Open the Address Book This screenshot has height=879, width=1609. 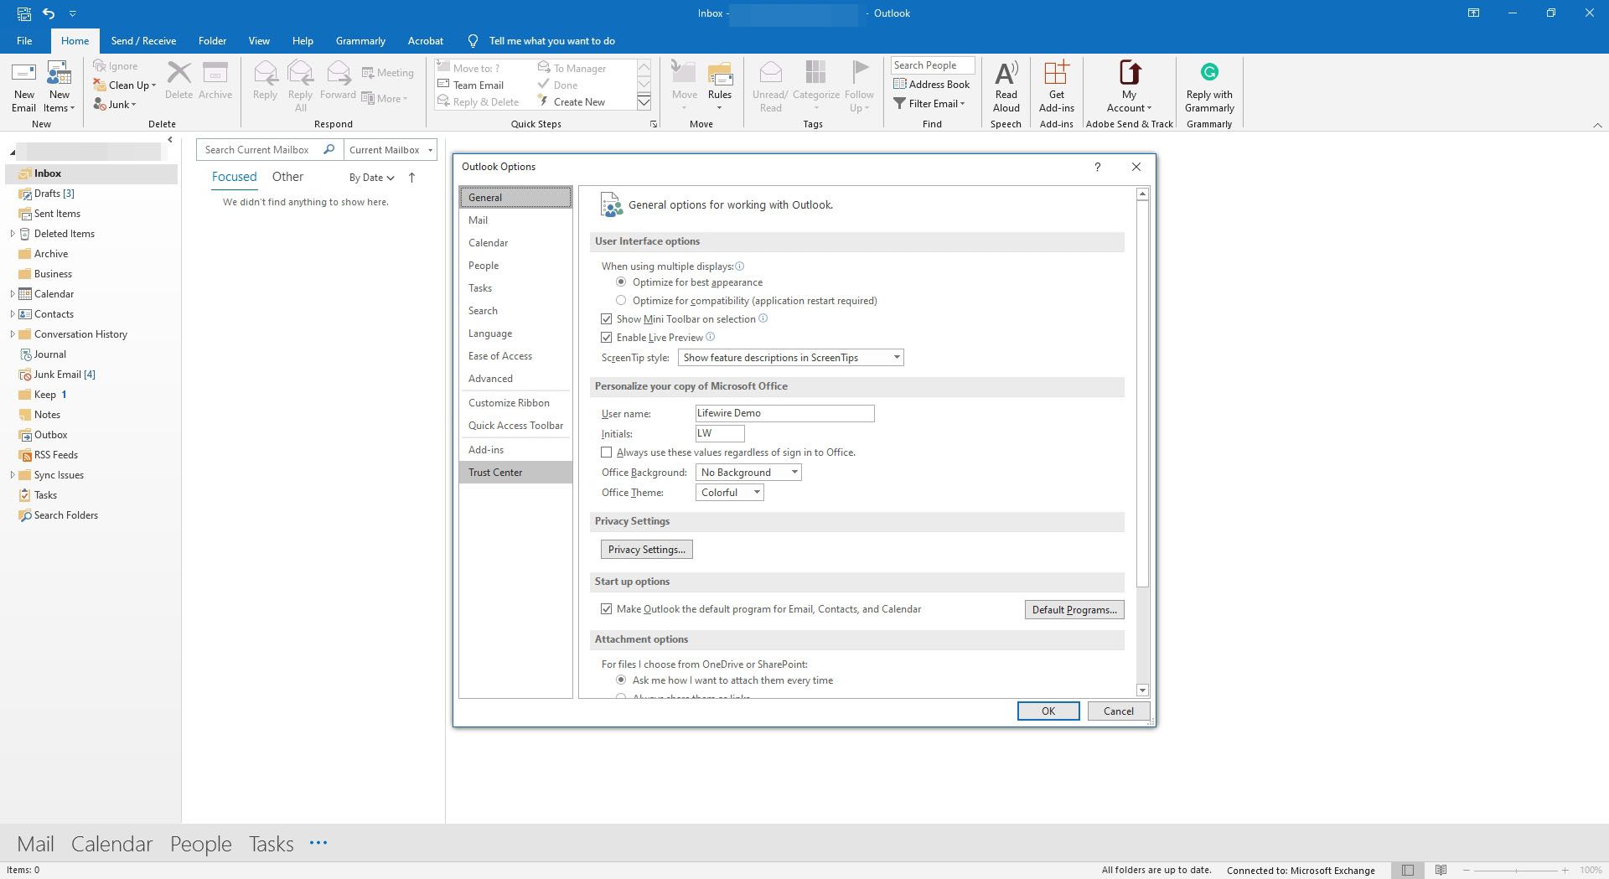click(931, 84)
